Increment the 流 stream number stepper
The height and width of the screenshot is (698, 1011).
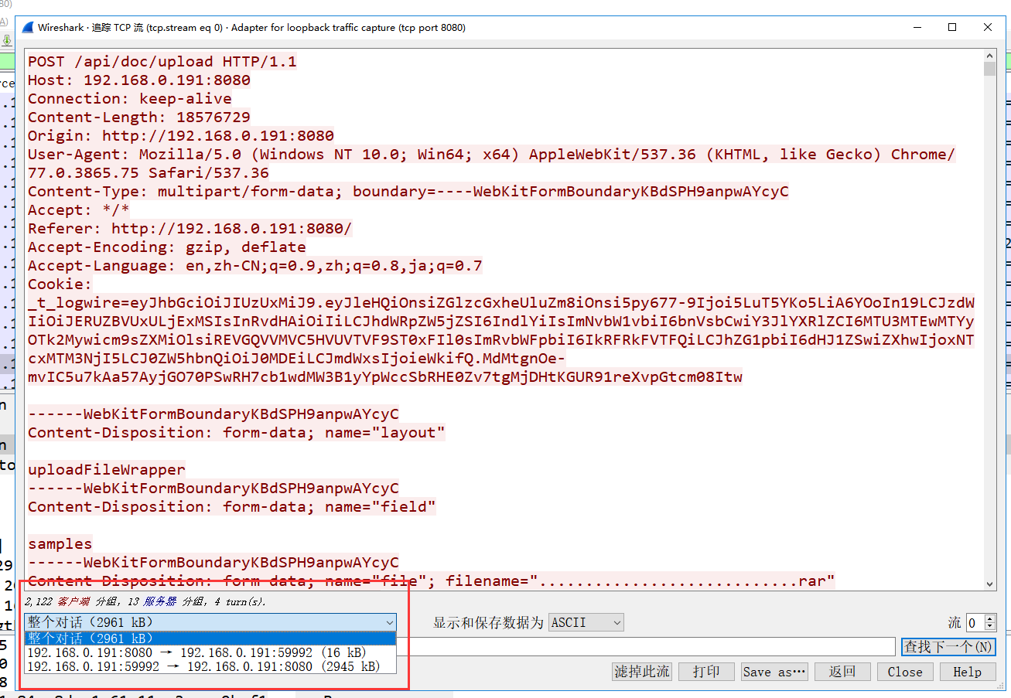[x=988, y=618]
